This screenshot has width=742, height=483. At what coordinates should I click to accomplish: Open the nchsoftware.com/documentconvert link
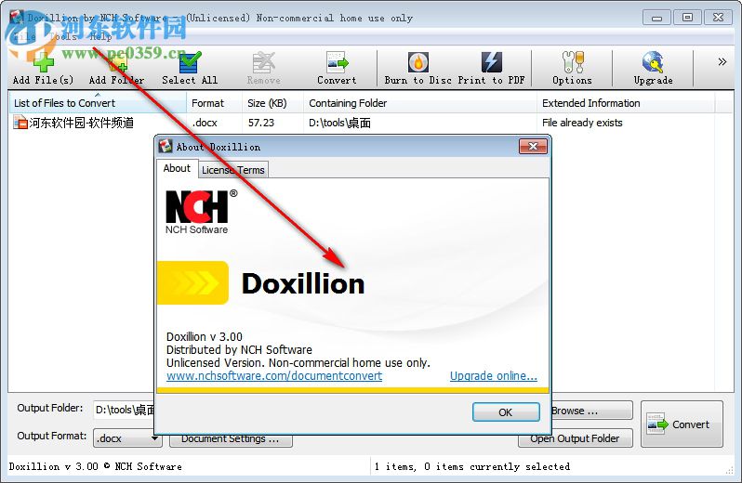coord(274,376)
